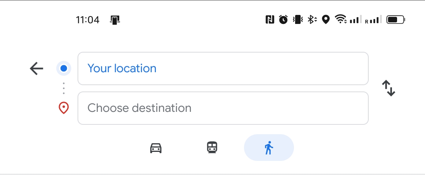Viewport: 425px width, 177px height.
Task: Tap the first mobile signal bars icon
Action: [355, 20]
